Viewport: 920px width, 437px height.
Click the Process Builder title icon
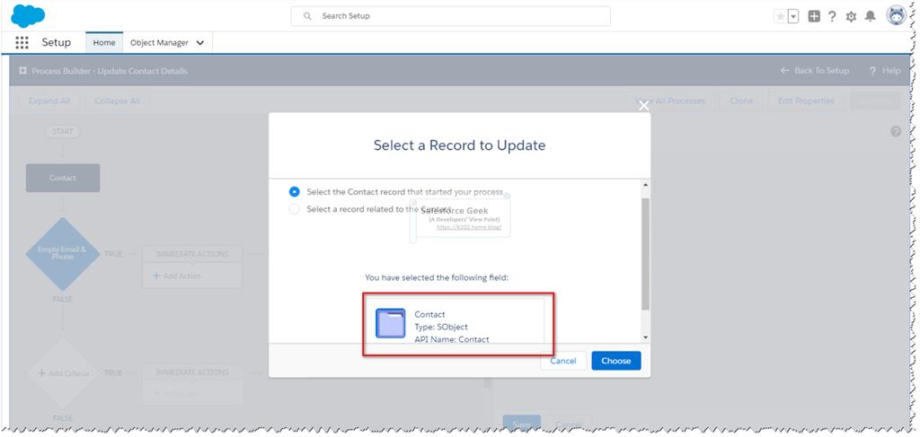point(22,70)
